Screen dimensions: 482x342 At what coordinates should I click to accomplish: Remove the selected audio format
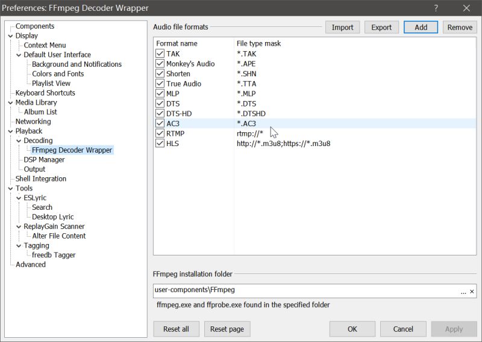tap(460, 27)
